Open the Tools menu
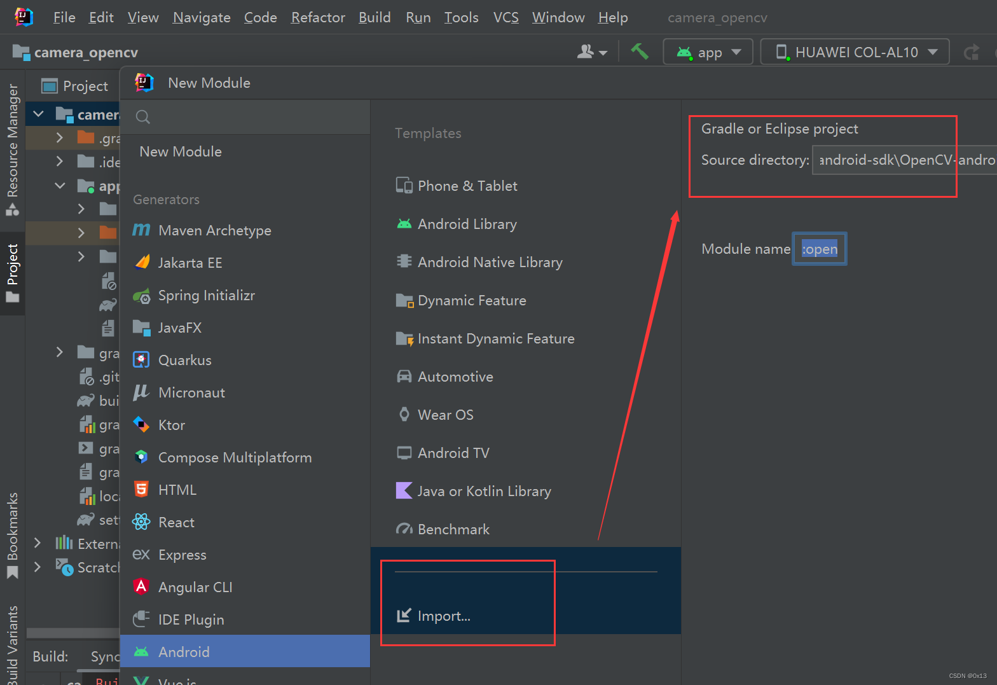The image size is (997, 685). [x=461, y=17]
